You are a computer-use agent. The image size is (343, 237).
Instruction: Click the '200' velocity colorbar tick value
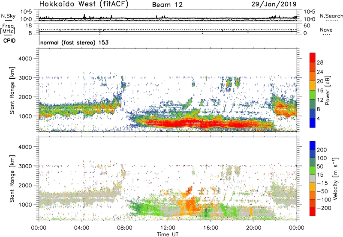tap(322, 150)
